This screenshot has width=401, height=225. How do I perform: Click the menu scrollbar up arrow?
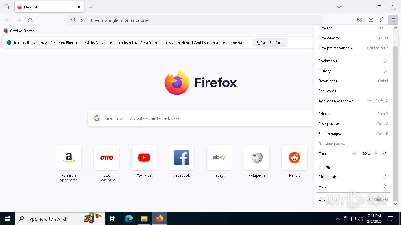[395, 28]
